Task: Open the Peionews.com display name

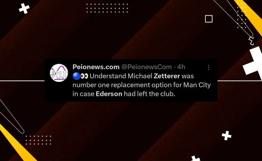Action: 96,67
